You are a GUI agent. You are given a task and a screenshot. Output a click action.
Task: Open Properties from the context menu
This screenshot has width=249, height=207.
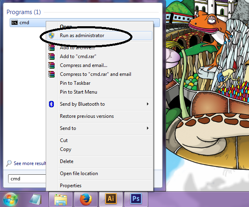pos(100,185)
